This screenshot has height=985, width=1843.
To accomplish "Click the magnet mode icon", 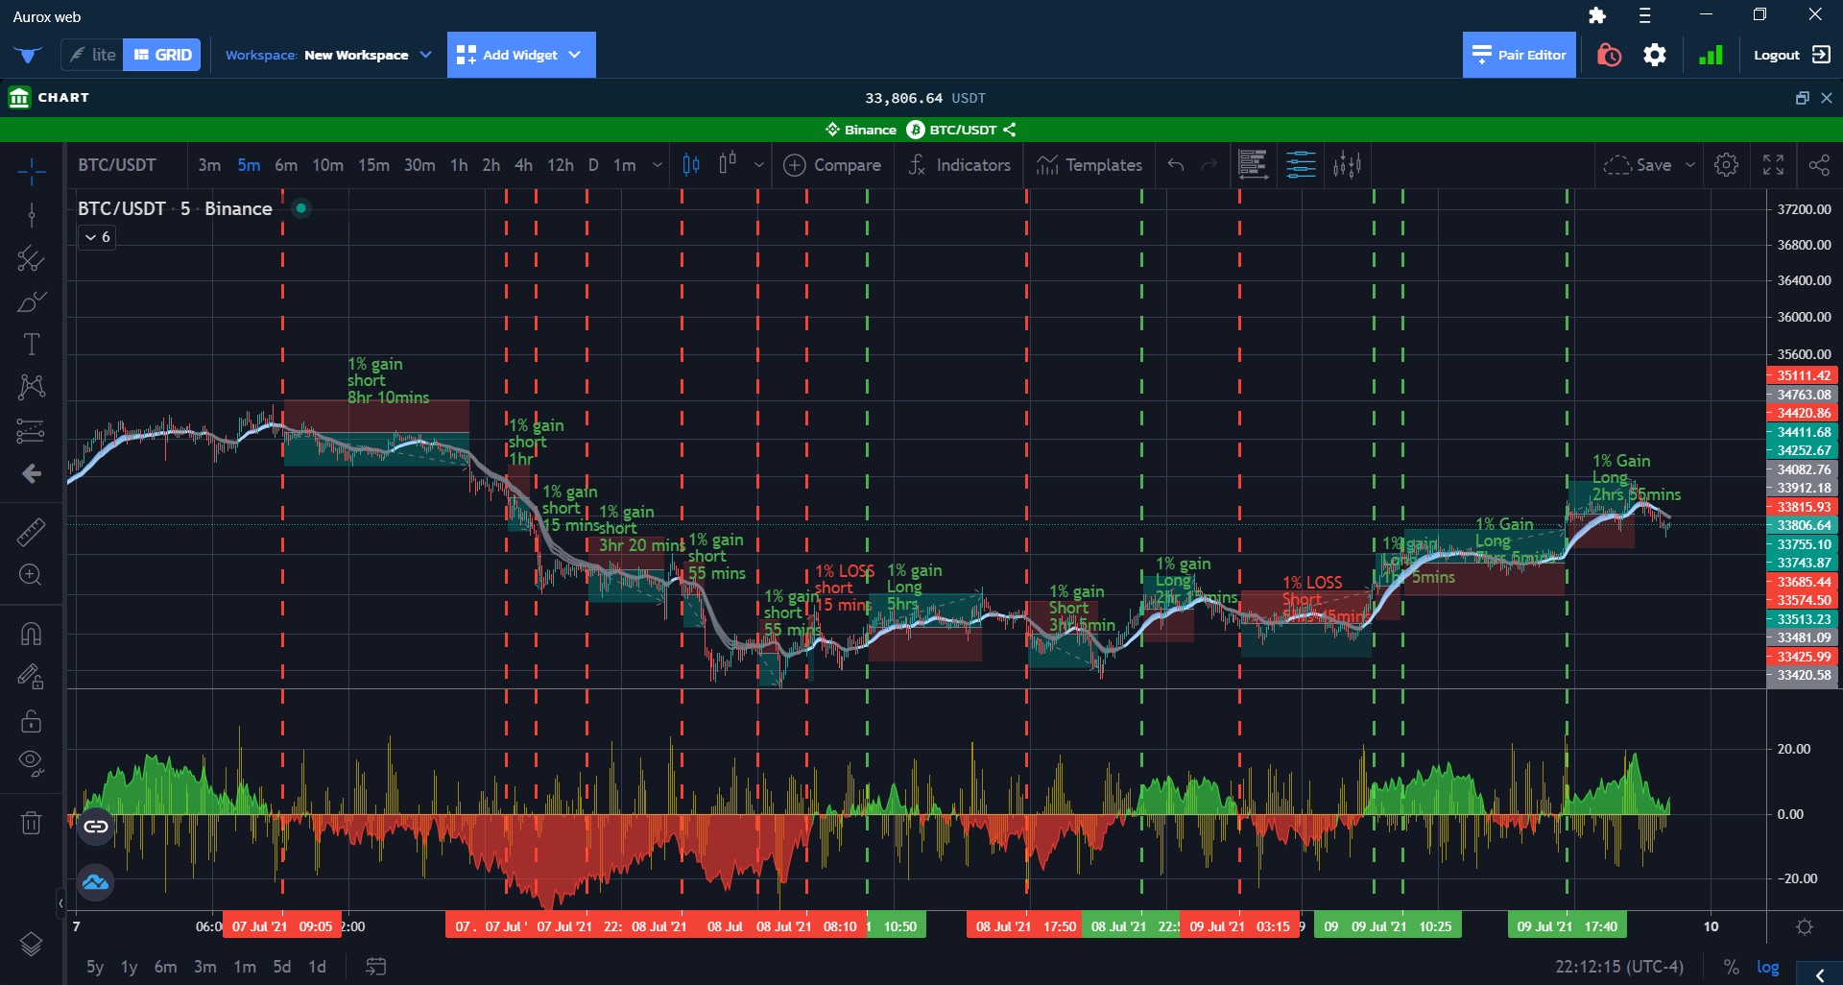I will coord(31,634).
